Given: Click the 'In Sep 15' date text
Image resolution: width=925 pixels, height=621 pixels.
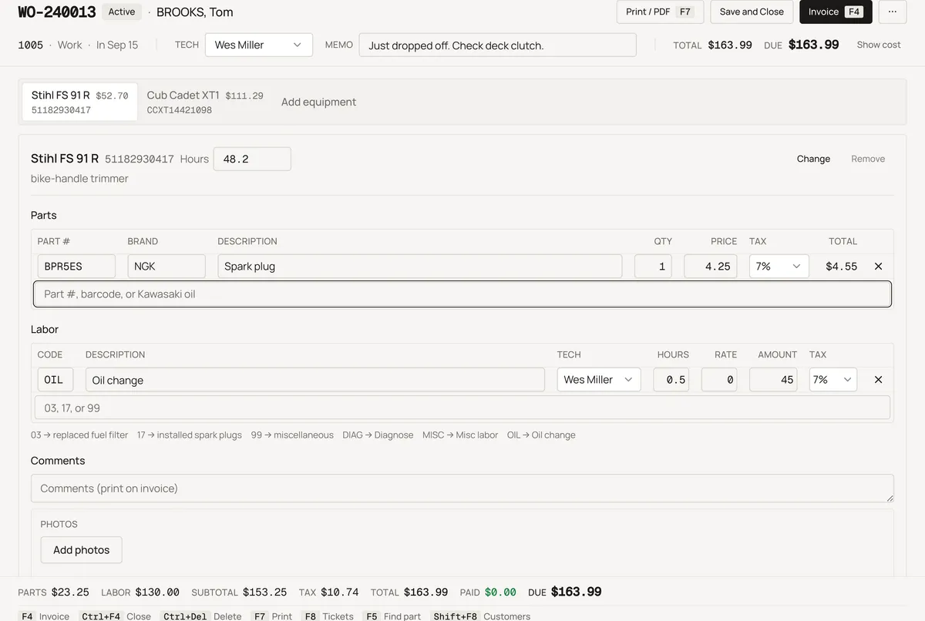Looking at the screenshot, I should pos(117,45).
